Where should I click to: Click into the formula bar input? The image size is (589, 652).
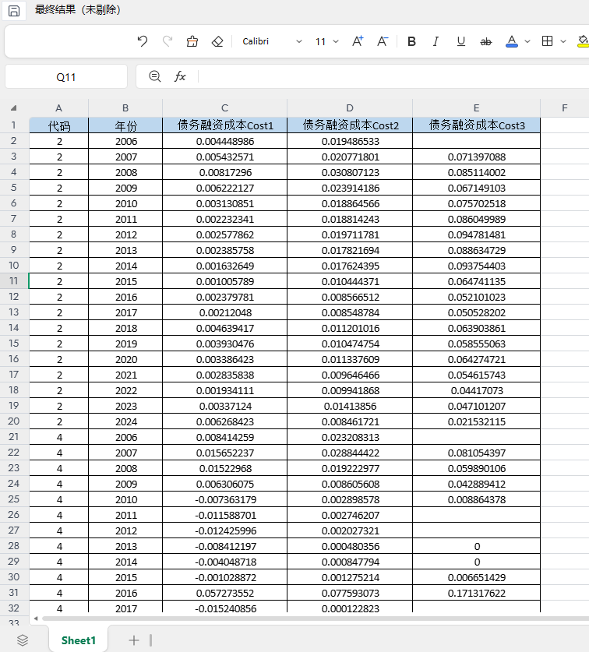pos(393,76)
